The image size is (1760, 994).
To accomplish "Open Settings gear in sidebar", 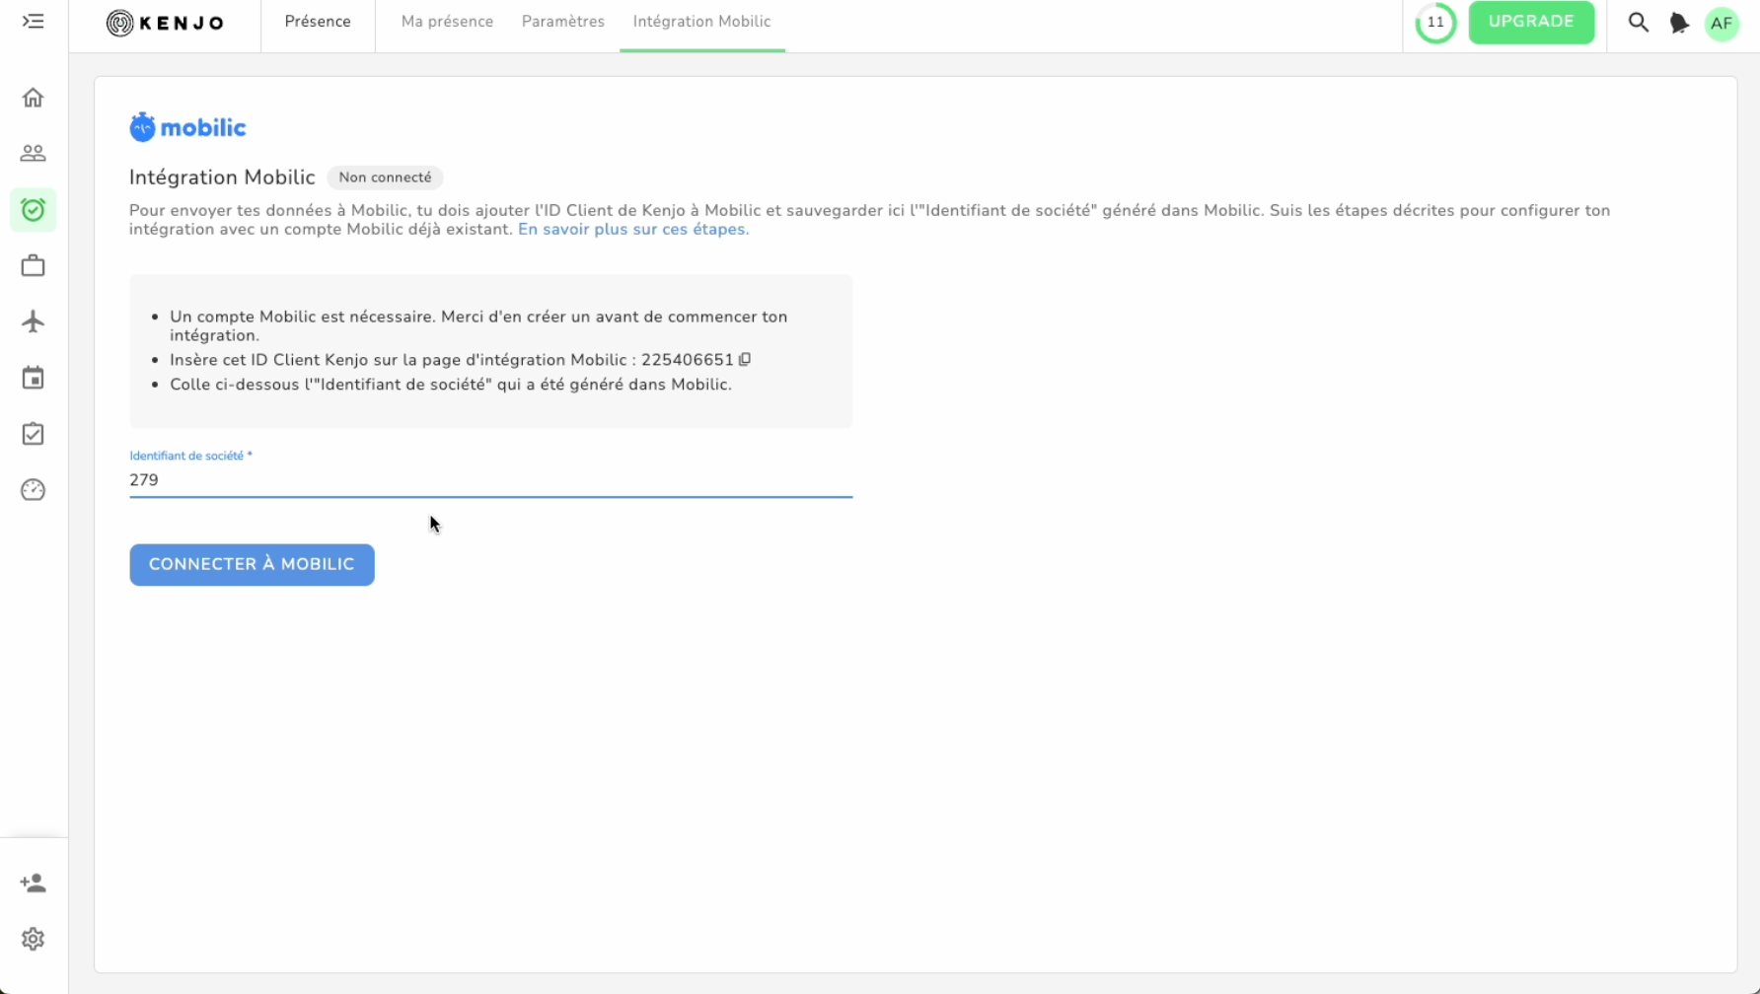I will click(x=34, y=939).
